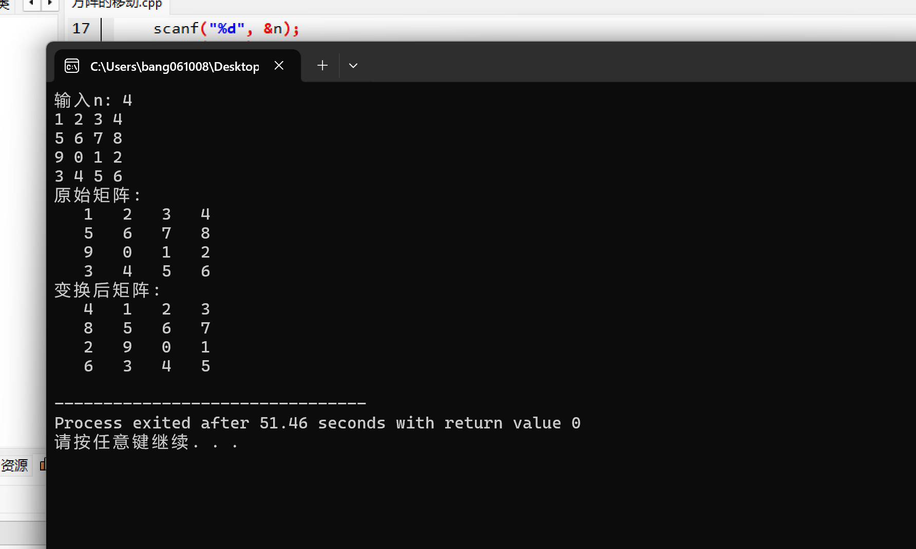916x549 pixels.
Task: Switch to the 方阵的移动.cpp editor tab
Action: pyautogui.click(x=117, y=5)
